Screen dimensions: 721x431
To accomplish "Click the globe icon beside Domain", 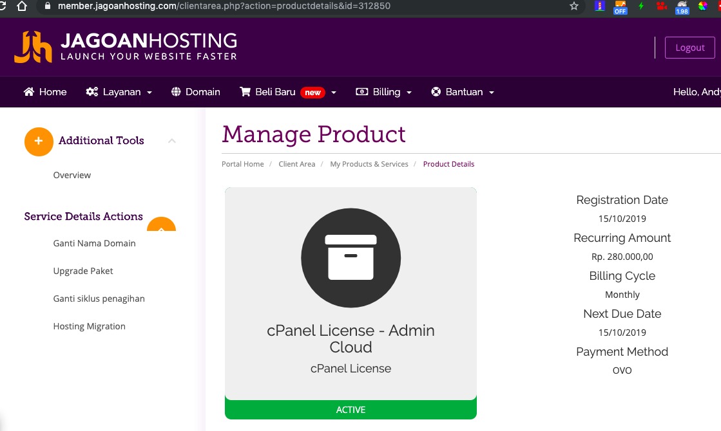I will (x=176, y=92).
